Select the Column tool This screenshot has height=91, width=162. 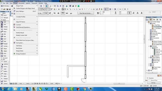pyautogui.click(x=5, y=29)
